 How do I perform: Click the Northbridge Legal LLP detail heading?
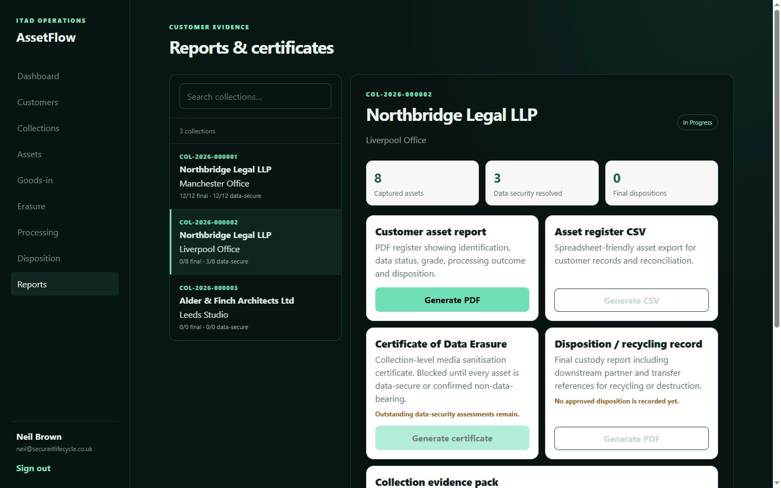pyautogui.click(x=452, y=115)
